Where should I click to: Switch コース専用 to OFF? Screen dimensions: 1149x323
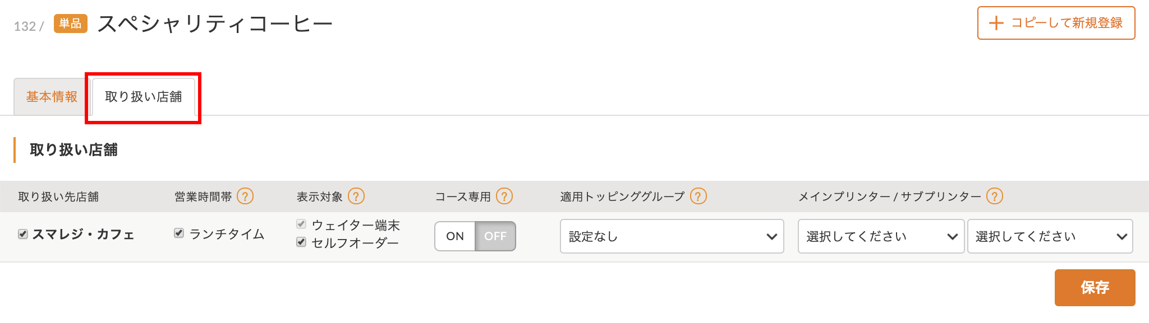click(x=495, y=236)
